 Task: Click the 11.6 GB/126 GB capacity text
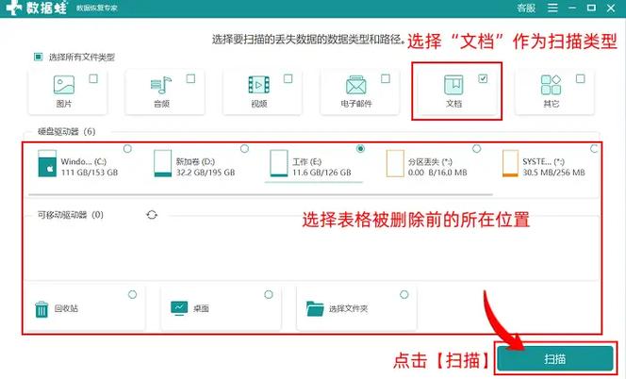321,173
